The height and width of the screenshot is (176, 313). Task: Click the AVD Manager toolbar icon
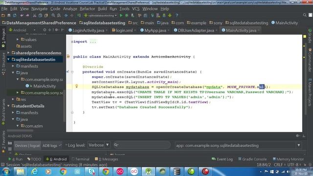pos(158,15)
